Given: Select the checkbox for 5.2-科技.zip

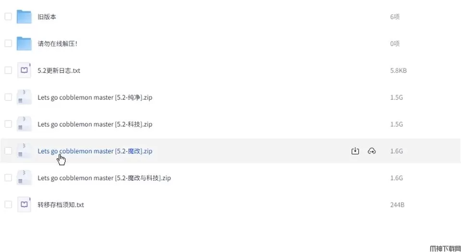Looking at the screenshot, I should 8,124.
